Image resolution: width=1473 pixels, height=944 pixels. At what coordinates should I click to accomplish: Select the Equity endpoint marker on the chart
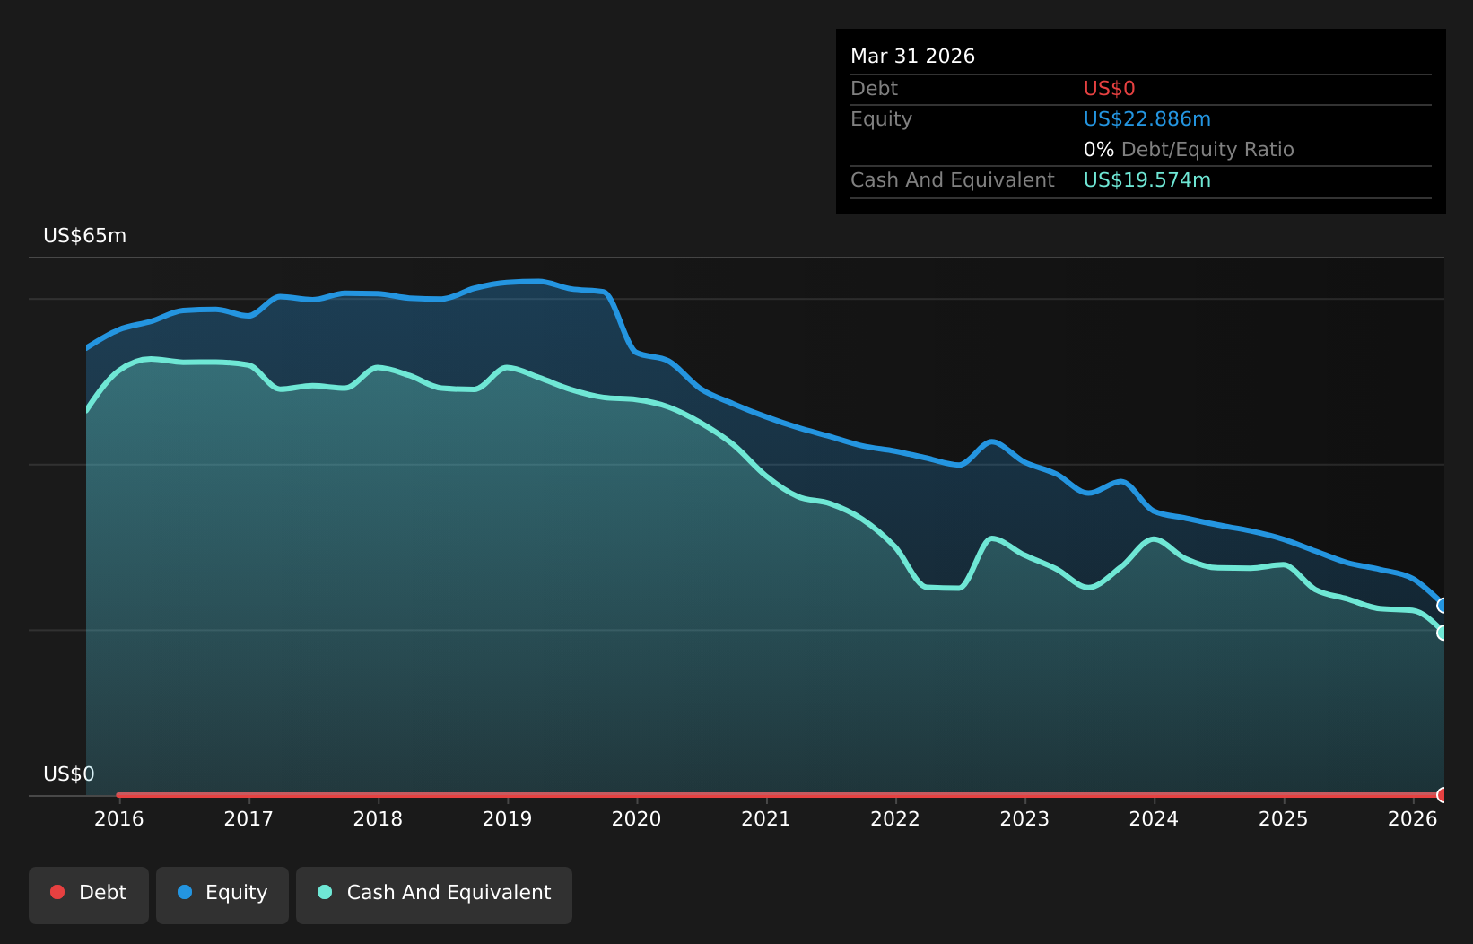point(1442,606)
